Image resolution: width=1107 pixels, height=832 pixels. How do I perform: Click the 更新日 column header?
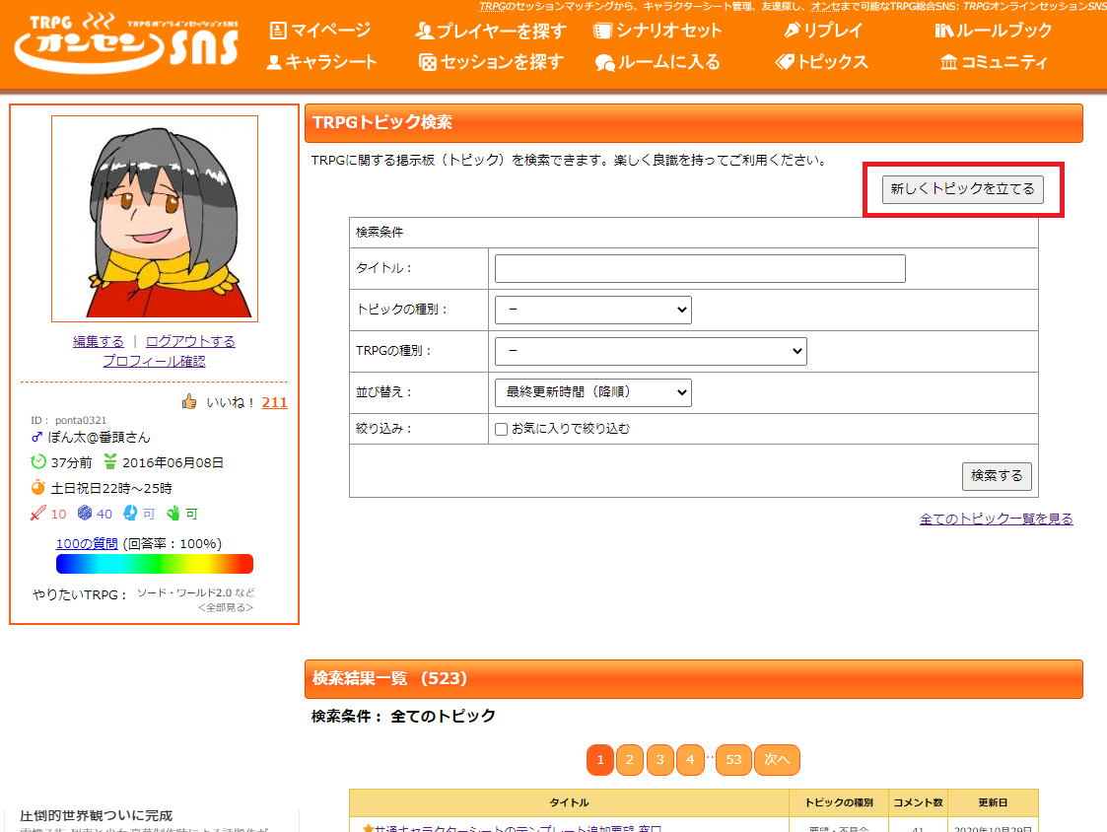pos(993,803)
